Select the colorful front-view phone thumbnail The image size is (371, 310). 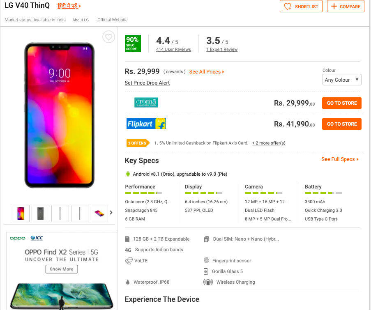point(21,214)
